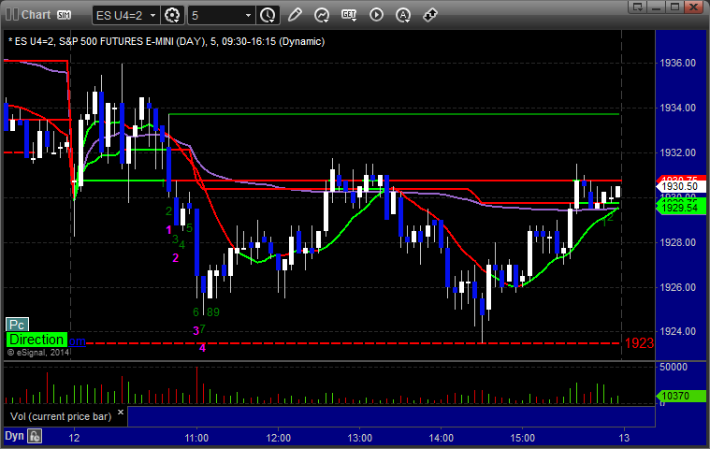Click the 1924.00 price axis label
The width and height of the screenshot is (710, 449).
pos(678,331)
